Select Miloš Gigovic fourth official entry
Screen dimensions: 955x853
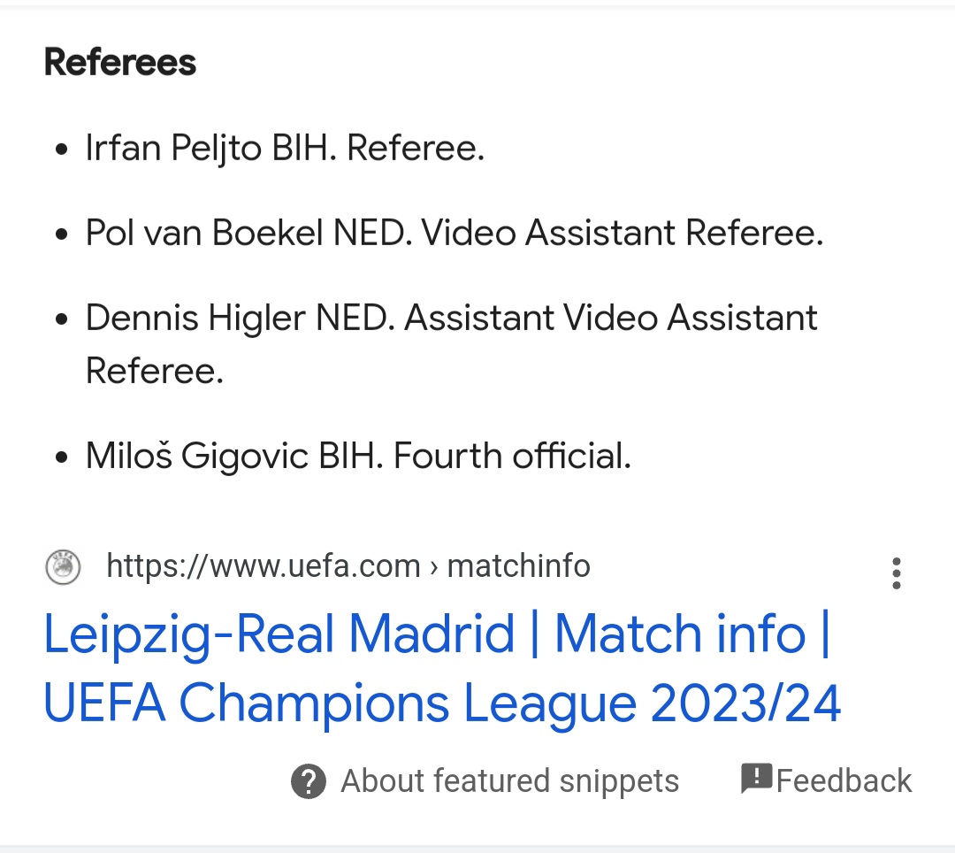pyautogui.click(x=358, y=456)
